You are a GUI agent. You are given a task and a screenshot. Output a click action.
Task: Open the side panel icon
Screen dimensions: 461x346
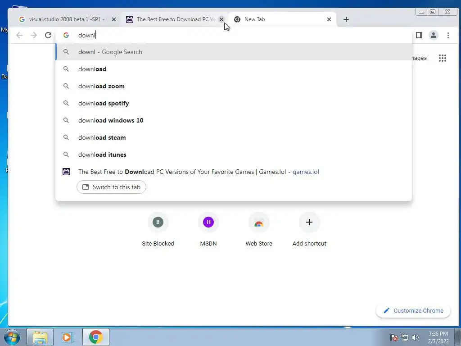coord(419,35)
